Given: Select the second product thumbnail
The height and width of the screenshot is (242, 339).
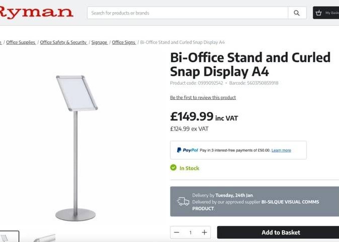Looking at the screenshot, I should pyautogui.click(x=44, y=237).
